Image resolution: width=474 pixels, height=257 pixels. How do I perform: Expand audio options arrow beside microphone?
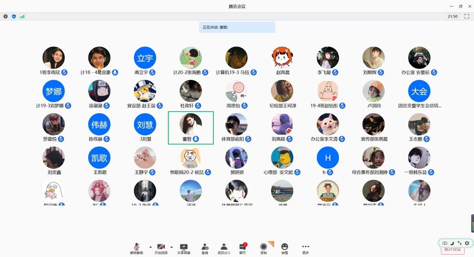tap(149, 246)
